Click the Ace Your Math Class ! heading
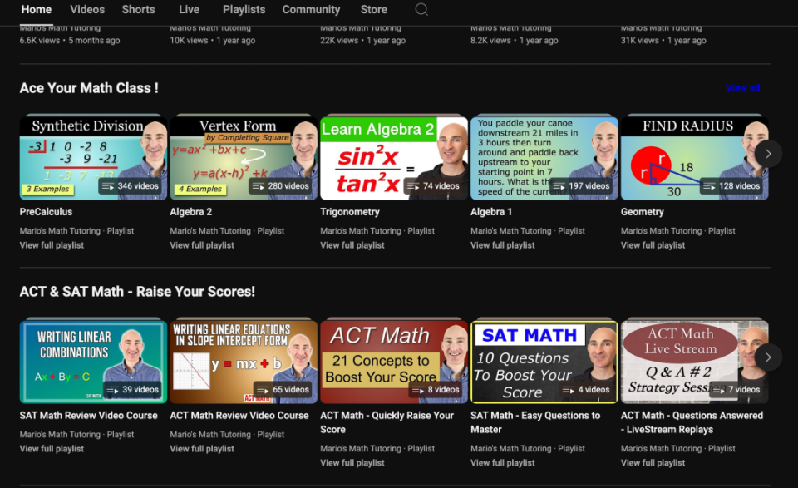 tap(89, 88)
